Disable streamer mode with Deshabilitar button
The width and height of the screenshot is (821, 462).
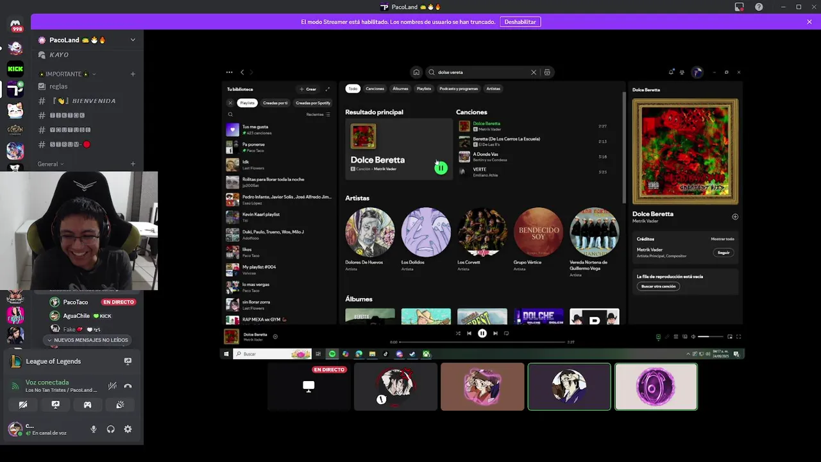[520, 22]
